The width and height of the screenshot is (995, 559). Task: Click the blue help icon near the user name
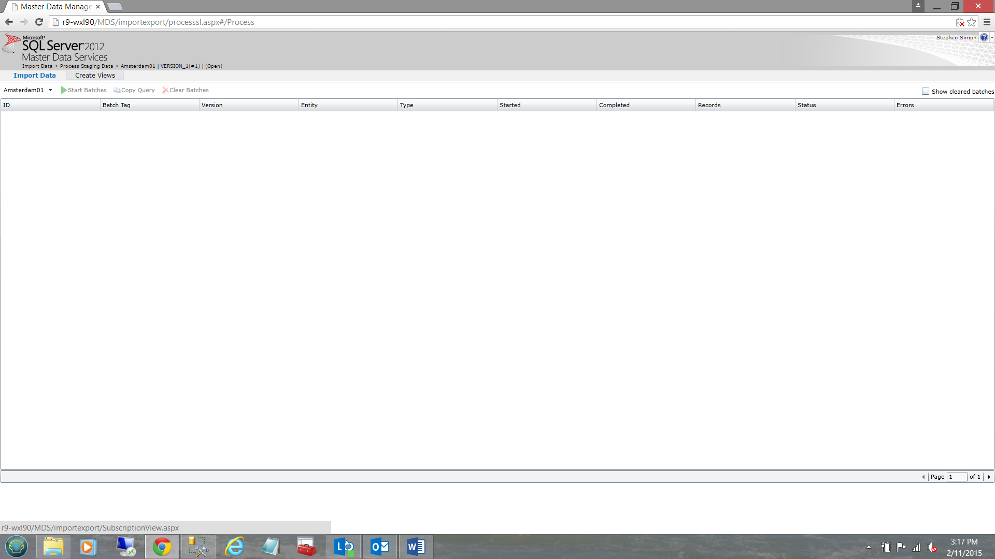(x=984, y=37)
